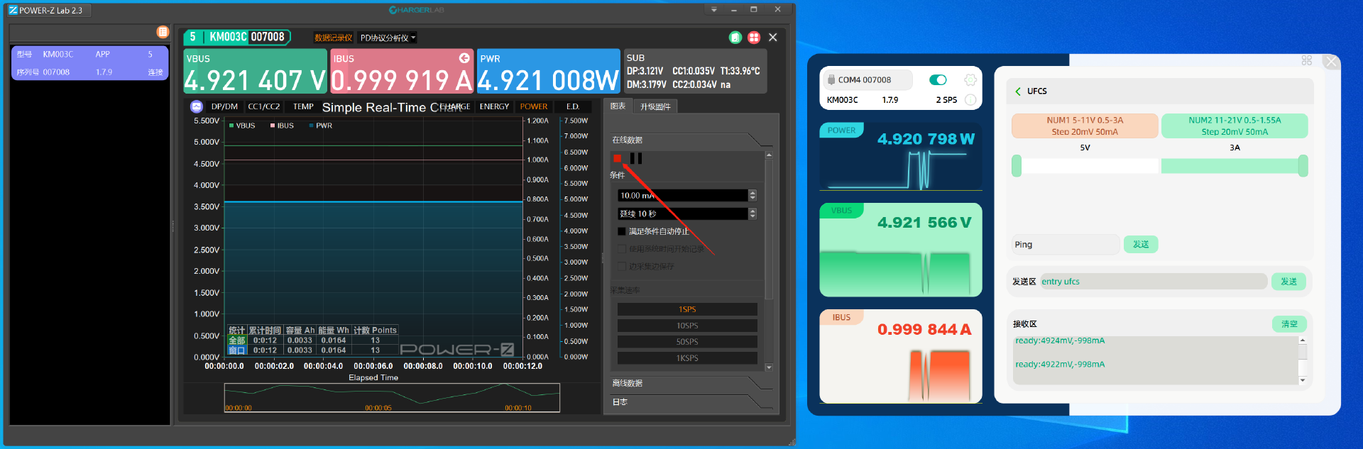This screenshot has height=449, width=1363.
Task: Click the 清空 button in receive area
Action: [x=1288, y=324]
